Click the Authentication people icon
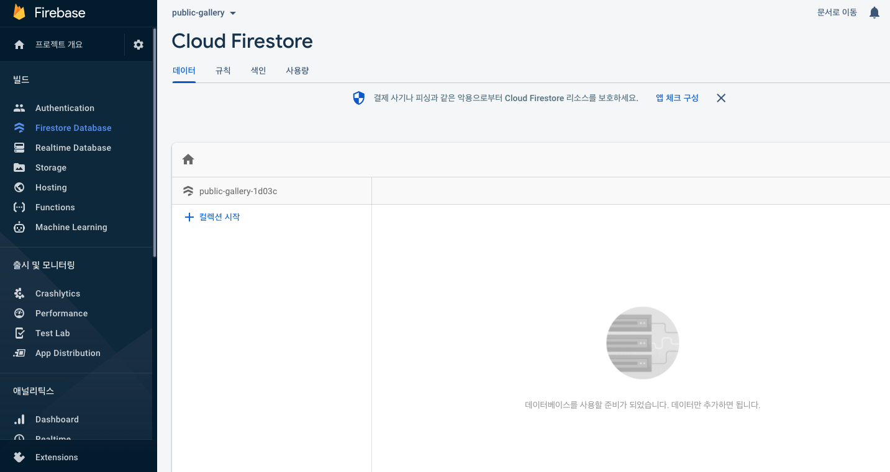The image size is (890, 472). pos(19,108)
